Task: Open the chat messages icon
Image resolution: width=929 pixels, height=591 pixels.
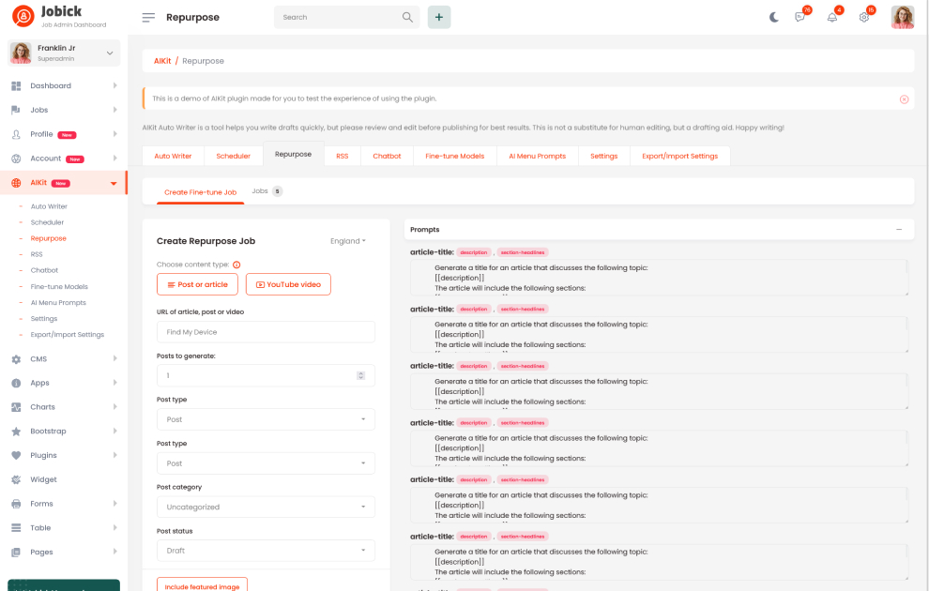Action: click(800, 17)
